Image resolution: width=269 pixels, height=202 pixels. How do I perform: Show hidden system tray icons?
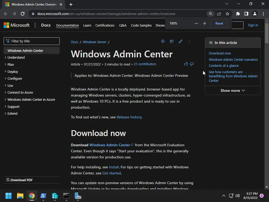(x=224, y=196)
